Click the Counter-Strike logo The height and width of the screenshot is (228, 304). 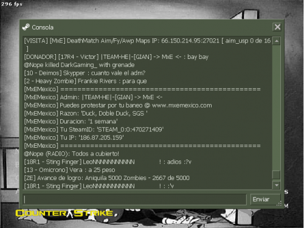tap(66, 213)
